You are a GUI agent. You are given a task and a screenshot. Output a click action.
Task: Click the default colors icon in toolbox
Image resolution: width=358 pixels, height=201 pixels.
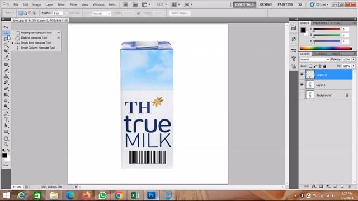tap(4, 150)
